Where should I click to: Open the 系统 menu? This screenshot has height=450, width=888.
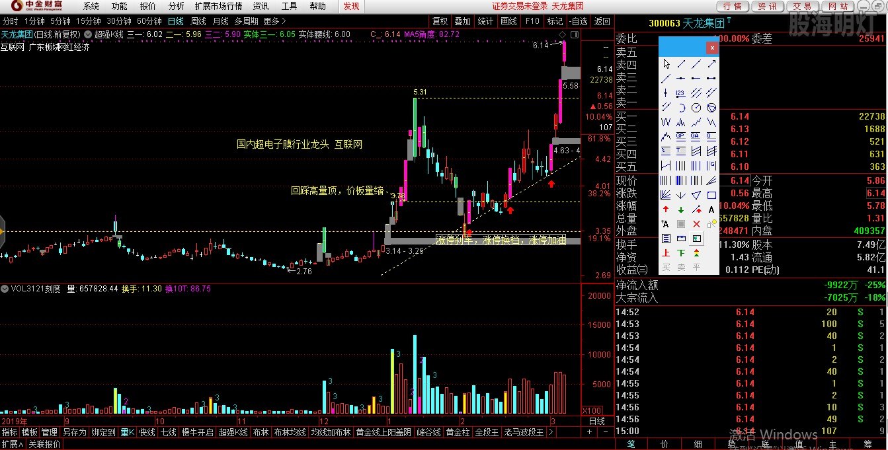[91, 6]
